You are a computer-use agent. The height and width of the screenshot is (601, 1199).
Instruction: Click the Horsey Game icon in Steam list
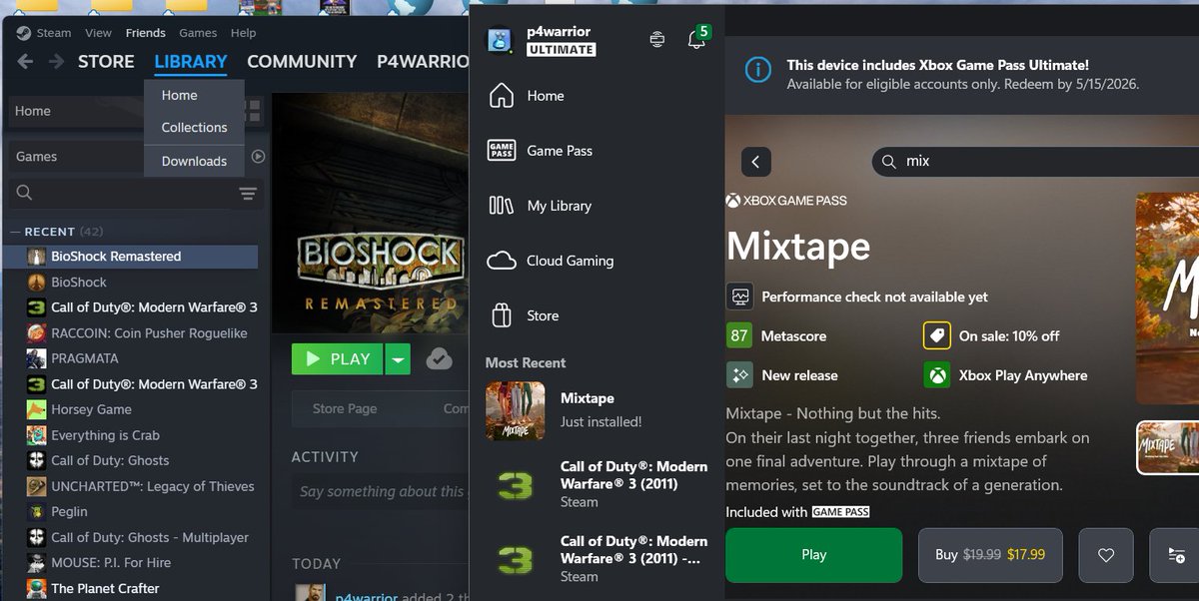(36, 409)
